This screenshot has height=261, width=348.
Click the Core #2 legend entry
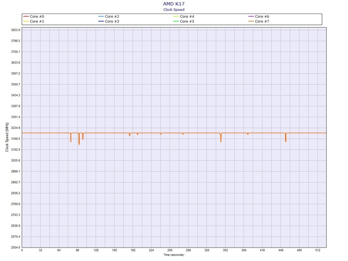pos(109,17)
